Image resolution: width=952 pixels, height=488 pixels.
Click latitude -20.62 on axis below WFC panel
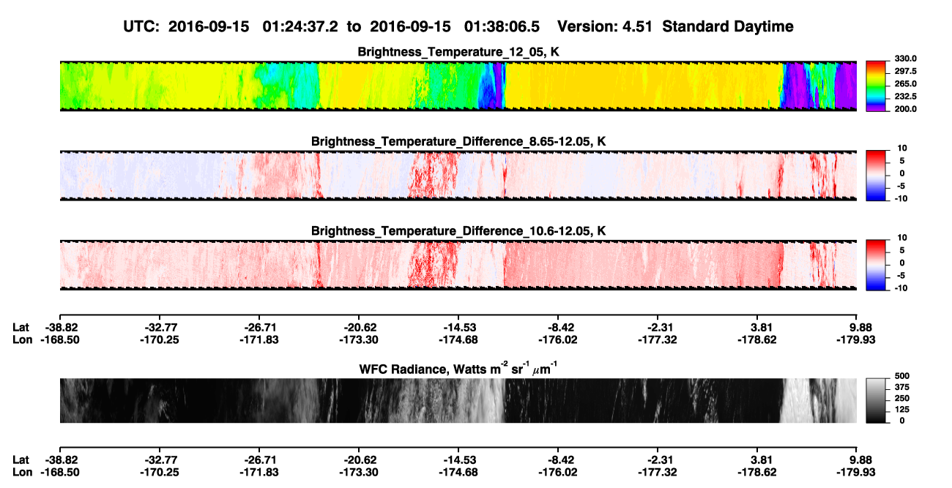(358, 460)
